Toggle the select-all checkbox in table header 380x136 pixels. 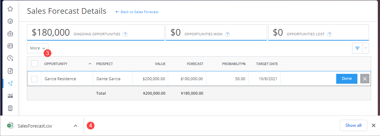click(35, 64)
